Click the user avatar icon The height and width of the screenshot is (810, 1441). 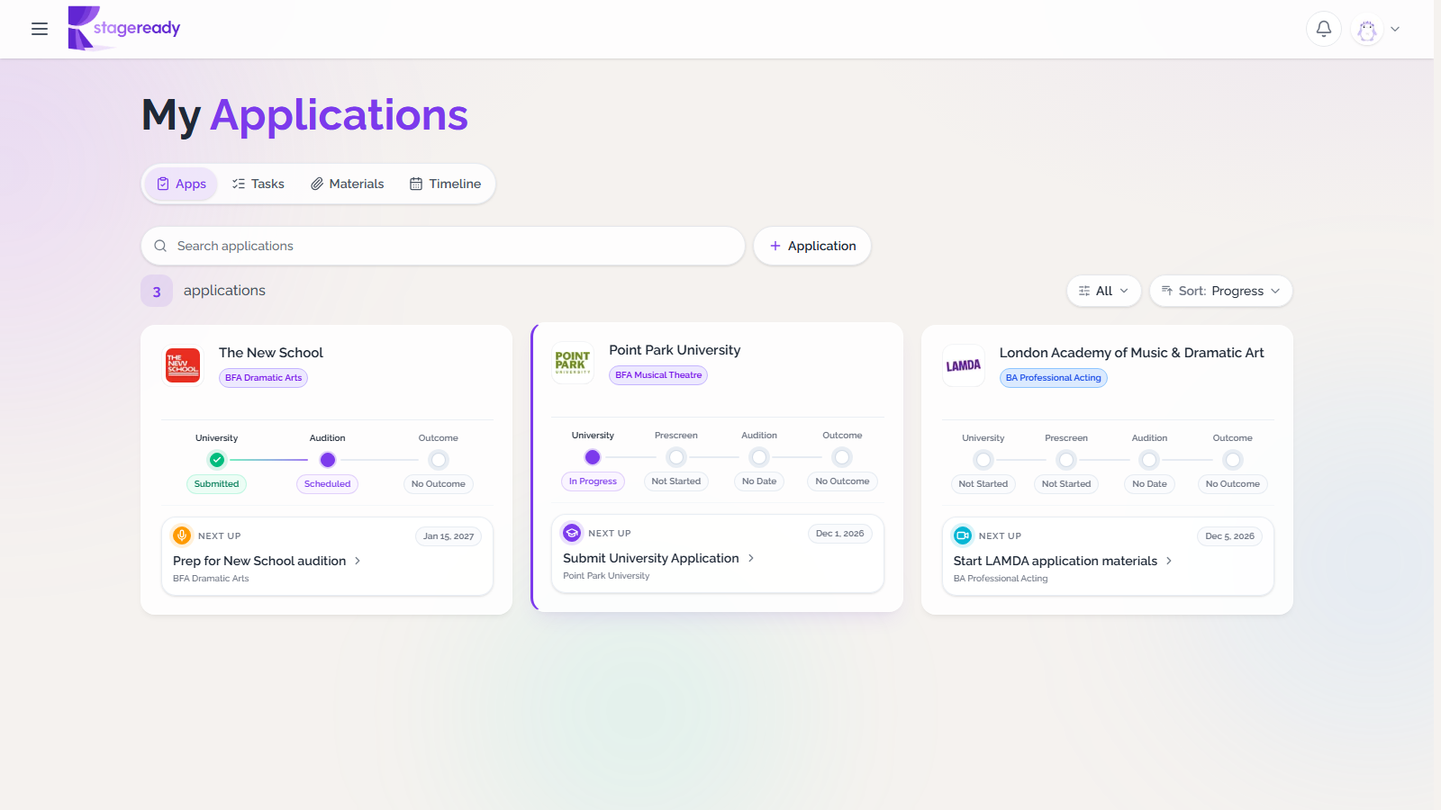(x=1367, y=30)
